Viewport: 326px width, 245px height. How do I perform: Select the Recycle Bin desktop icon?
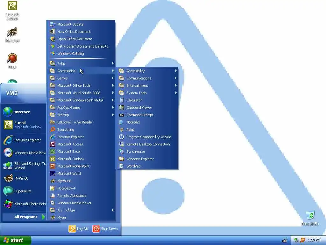tap(310, 218)
